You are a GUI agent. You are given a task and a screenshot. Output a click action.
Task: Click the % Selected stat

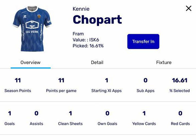tap(180, 85)
